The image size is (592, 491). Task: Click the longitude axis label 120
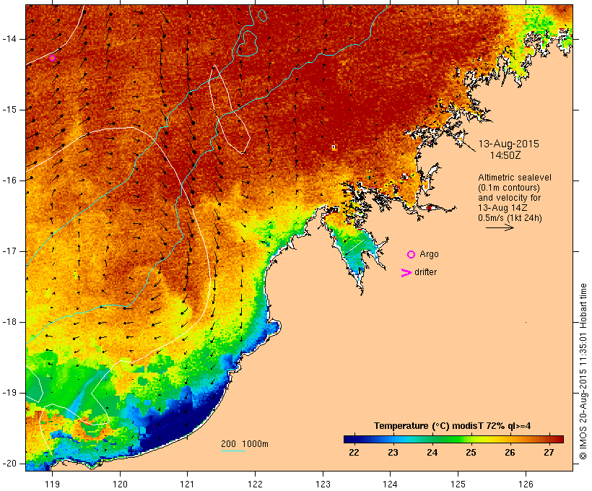[x=120, y=484]
